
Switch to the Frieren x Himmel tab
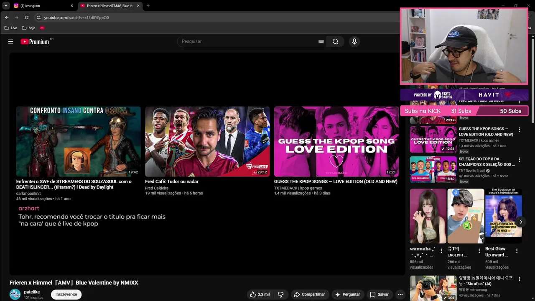tap(110, 6)
